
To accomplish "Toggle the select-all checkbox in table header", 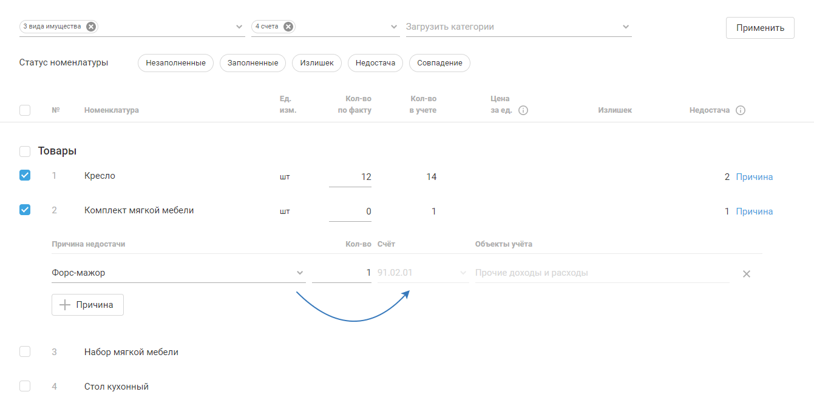I will point(25,110).
